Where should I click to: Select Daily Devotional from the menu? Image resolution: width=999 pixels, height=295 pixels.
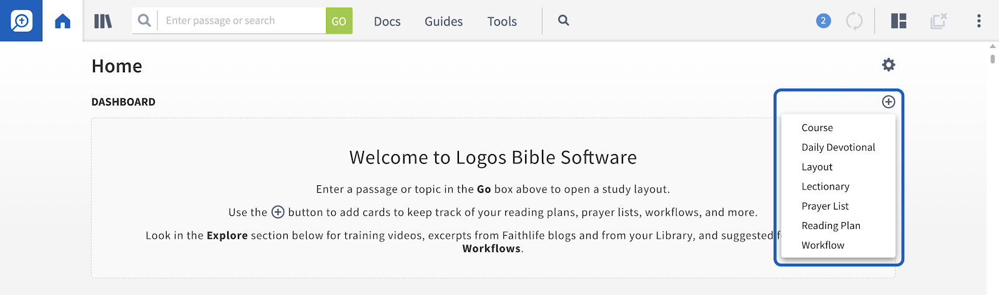click(838, 147)
